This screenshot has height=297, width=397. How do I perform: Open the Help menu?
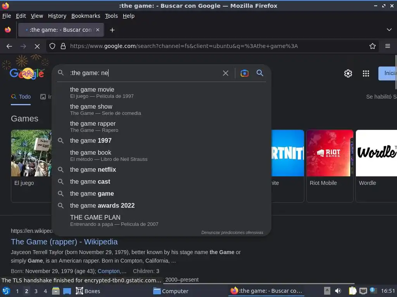(129, 16)
